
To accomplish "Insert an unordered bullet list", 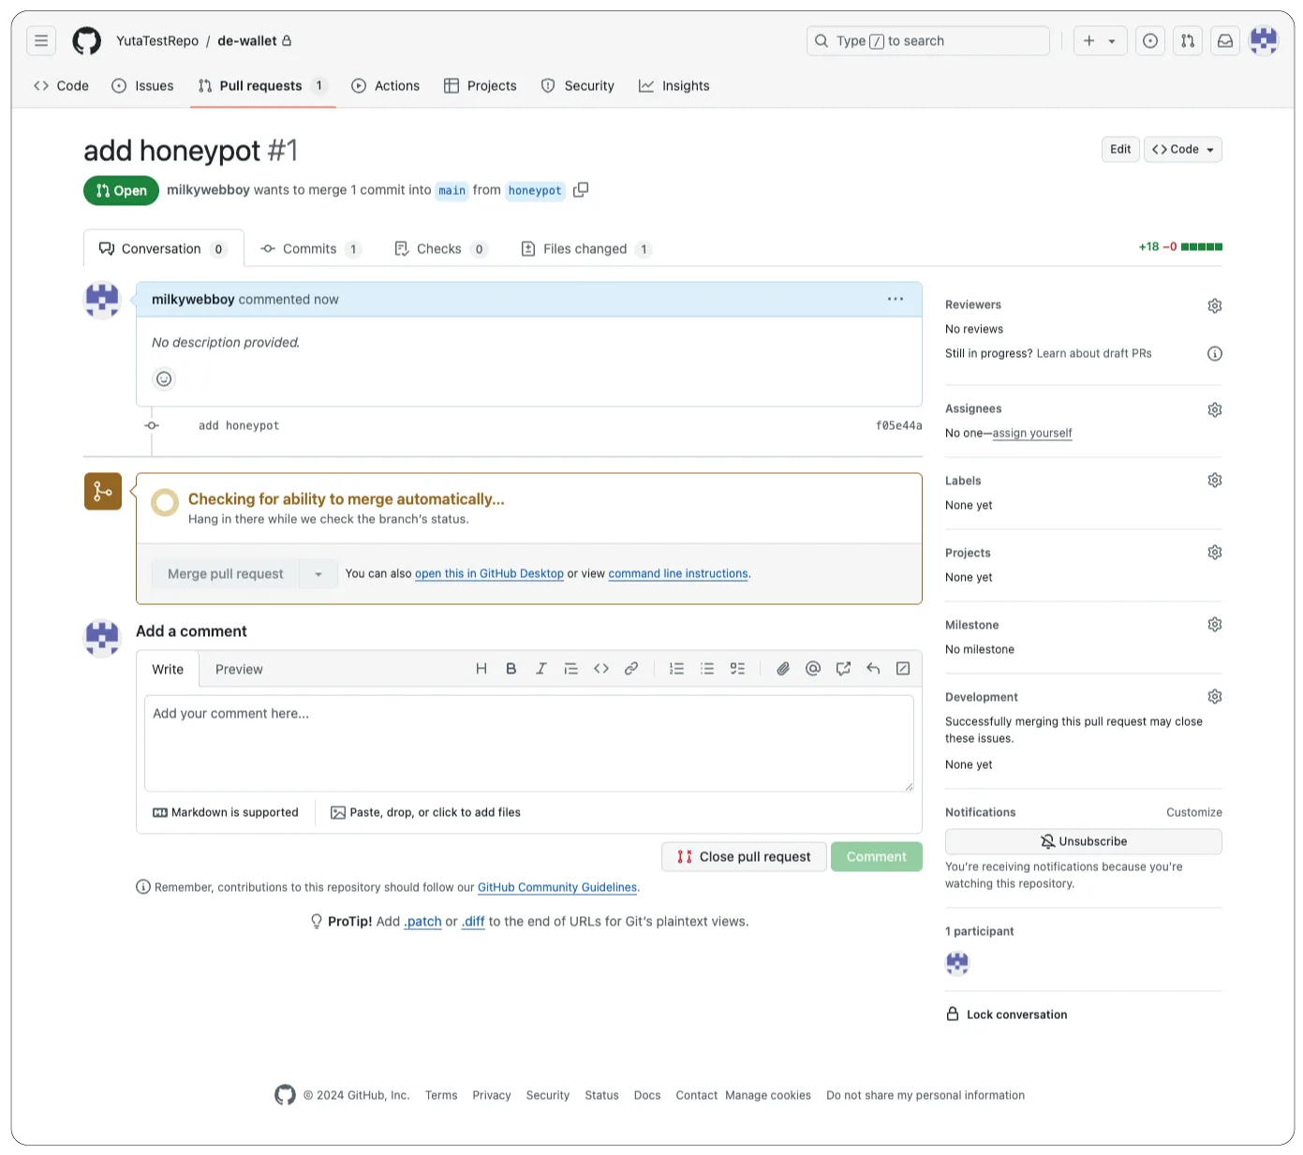I will [707, 669].
